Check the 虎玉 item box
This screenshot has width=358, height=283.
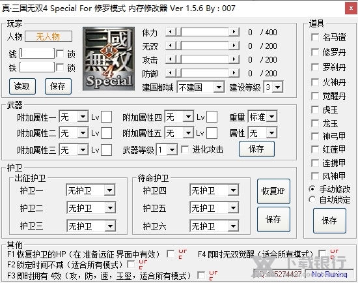(x=315, y=110)
